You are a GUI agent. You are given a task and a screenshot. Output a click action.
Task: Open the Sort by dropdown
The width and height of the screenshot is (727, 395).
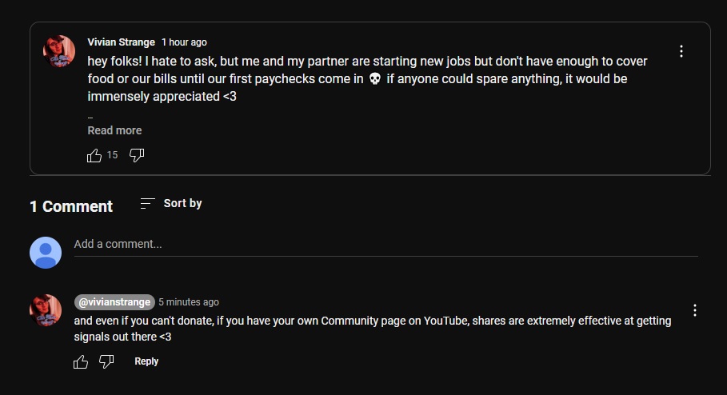pos(171,204)
